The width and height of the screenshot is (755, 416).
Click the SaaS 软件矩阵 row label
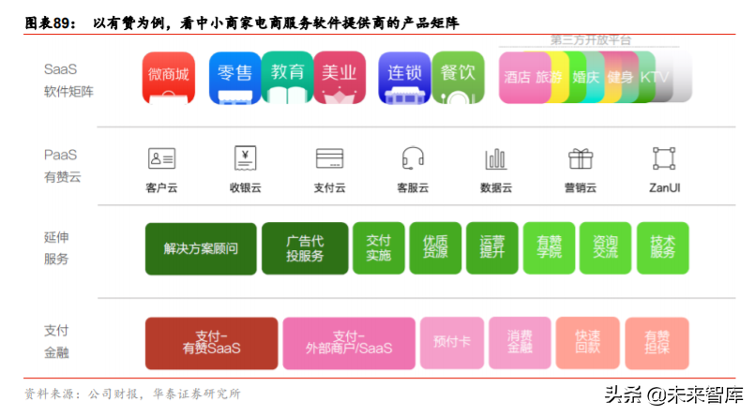click(68, 81)
